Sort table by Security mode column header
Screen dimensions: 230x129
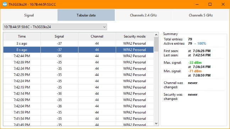(x=135, y=36)
